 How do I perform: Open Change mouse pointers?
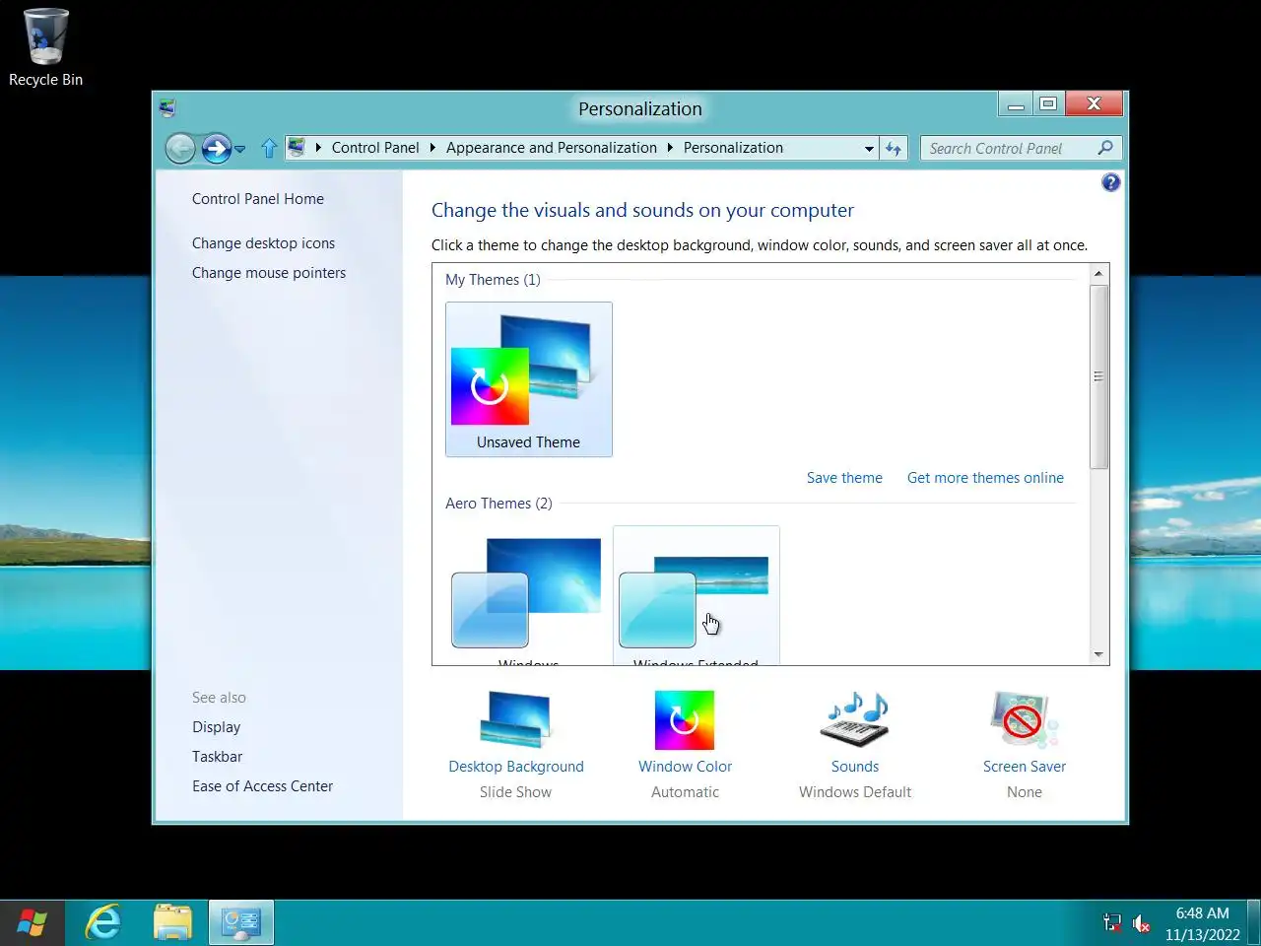pyautogui.click(x=269, y=273)
